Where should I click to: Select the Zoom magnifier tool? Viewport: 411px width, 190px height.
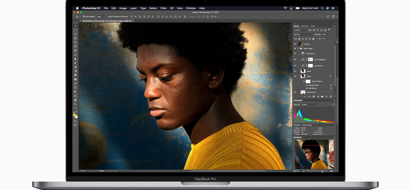click(x=76, y=104)
